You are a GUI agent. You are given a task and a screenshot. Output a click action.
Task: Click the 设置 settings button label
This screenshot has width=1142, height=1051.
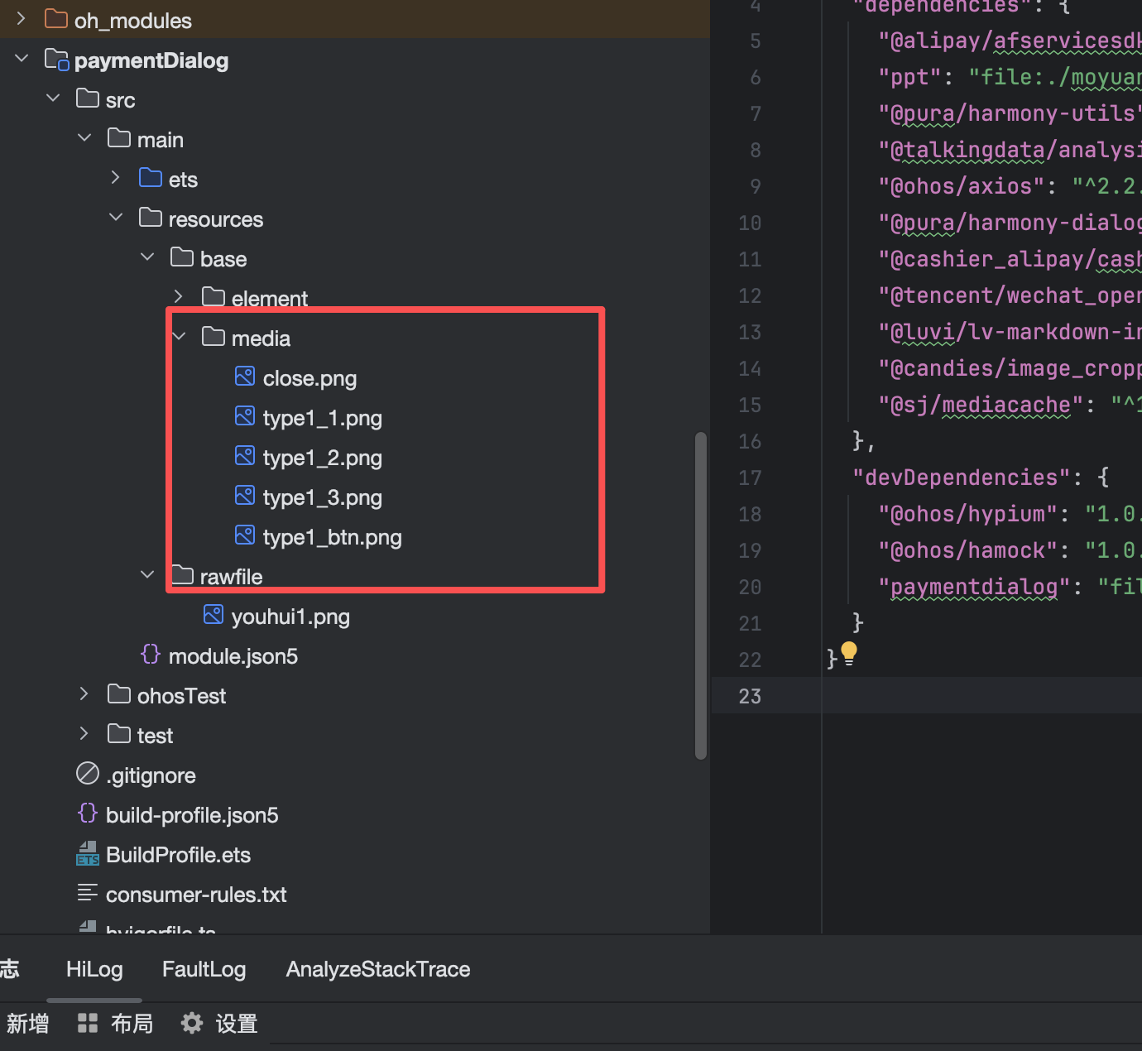point(237,1024)
